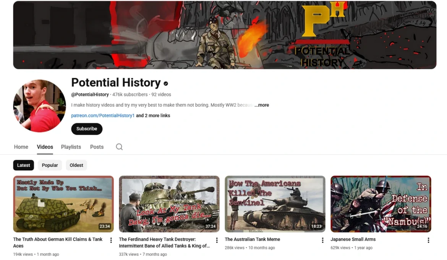The height and width of the screenshot is (260, 447).
Task: Click '194k views • 1 month ago' text
Action: (36, 254)
